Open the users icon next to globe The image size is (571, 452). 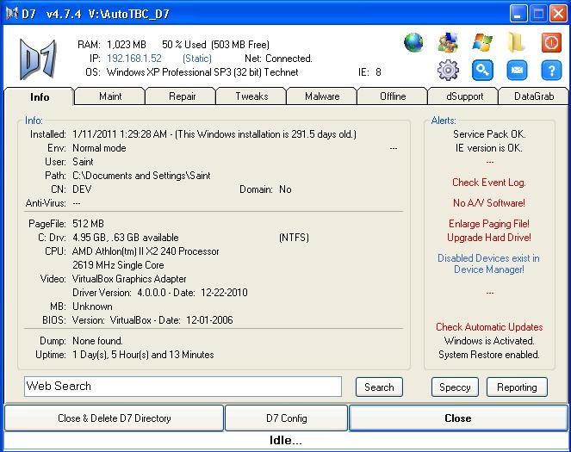[448, 42]
